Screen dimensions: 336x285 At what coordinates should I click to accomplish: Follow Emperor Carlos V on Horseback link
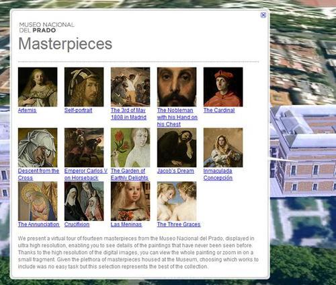click(x=86, y=175)
